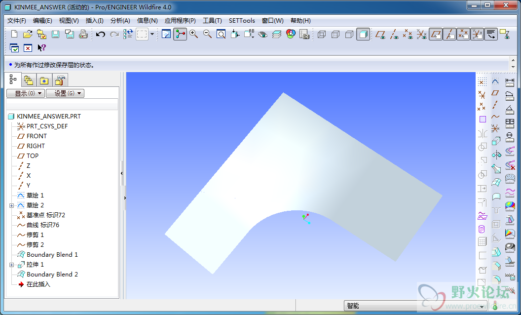The image size is (521, 315).
Task: Switch to Hidden Line display mode
Action: (x=335, y=34)
